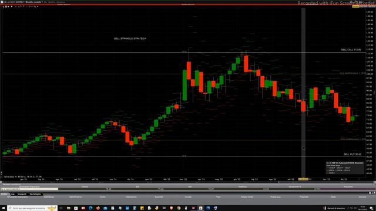376x211 pixels.
Task: Open the Windows notification center icon
Action: pos(371,208)
